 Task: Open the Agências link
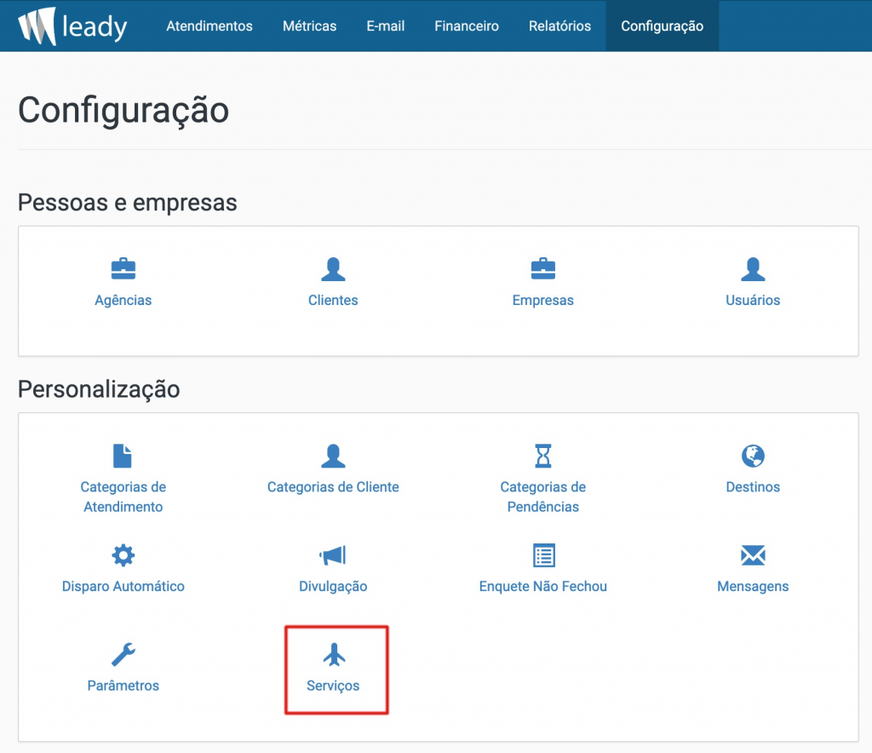123,301
